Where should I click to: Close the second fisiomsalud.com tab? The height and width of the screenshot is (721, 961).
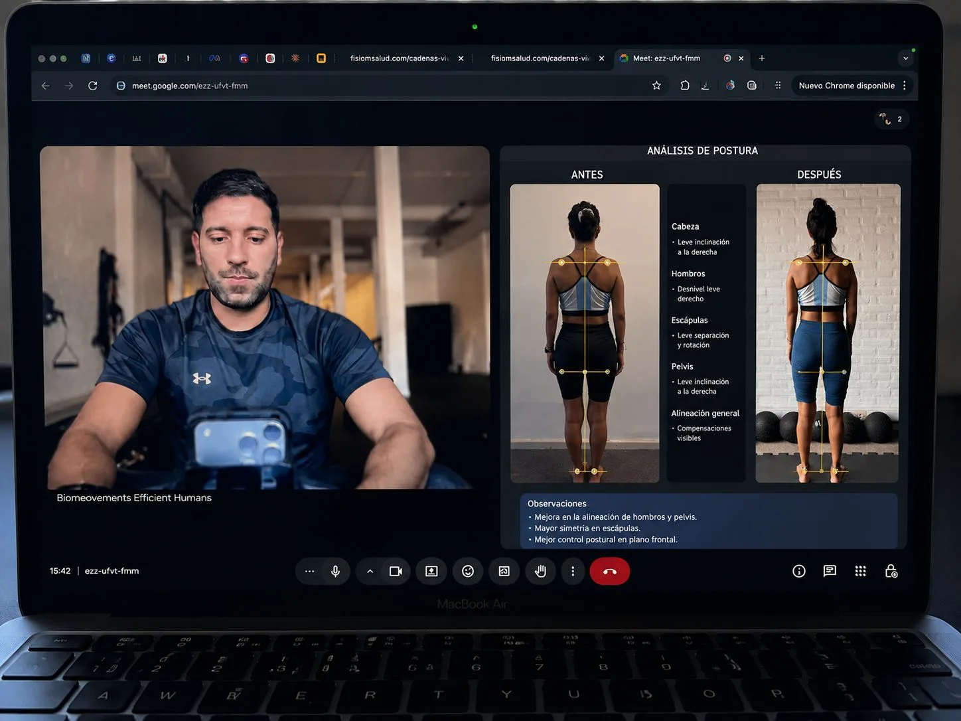point(601,58)
